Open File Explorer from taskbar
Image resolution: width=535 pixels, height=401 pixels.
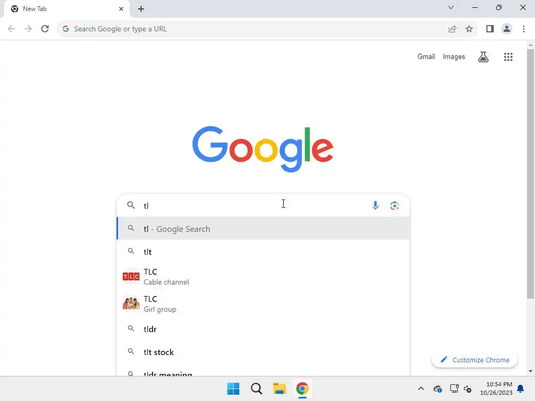point(280,388)
